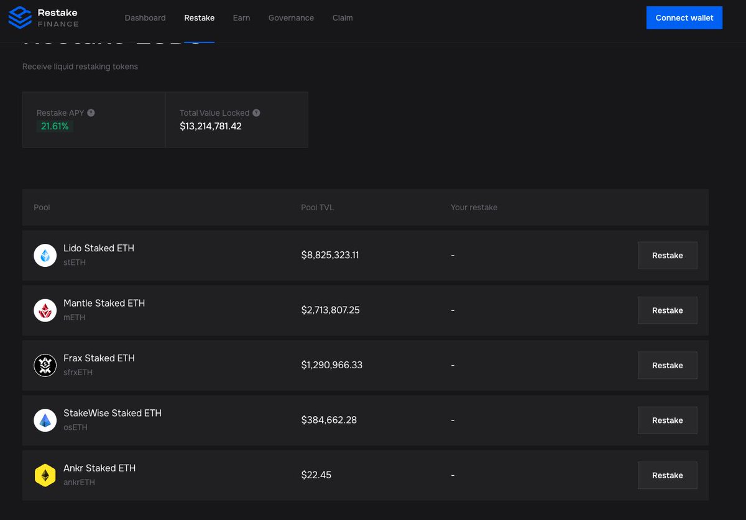746x520 pixels.
Task: Click the Connect wallet button
Action: tap(684, 17)
